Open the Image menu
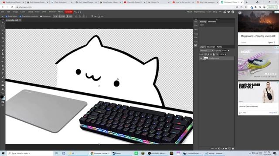Image resolution: width=279 pixels, height=156 pixels. coord(15,12)
